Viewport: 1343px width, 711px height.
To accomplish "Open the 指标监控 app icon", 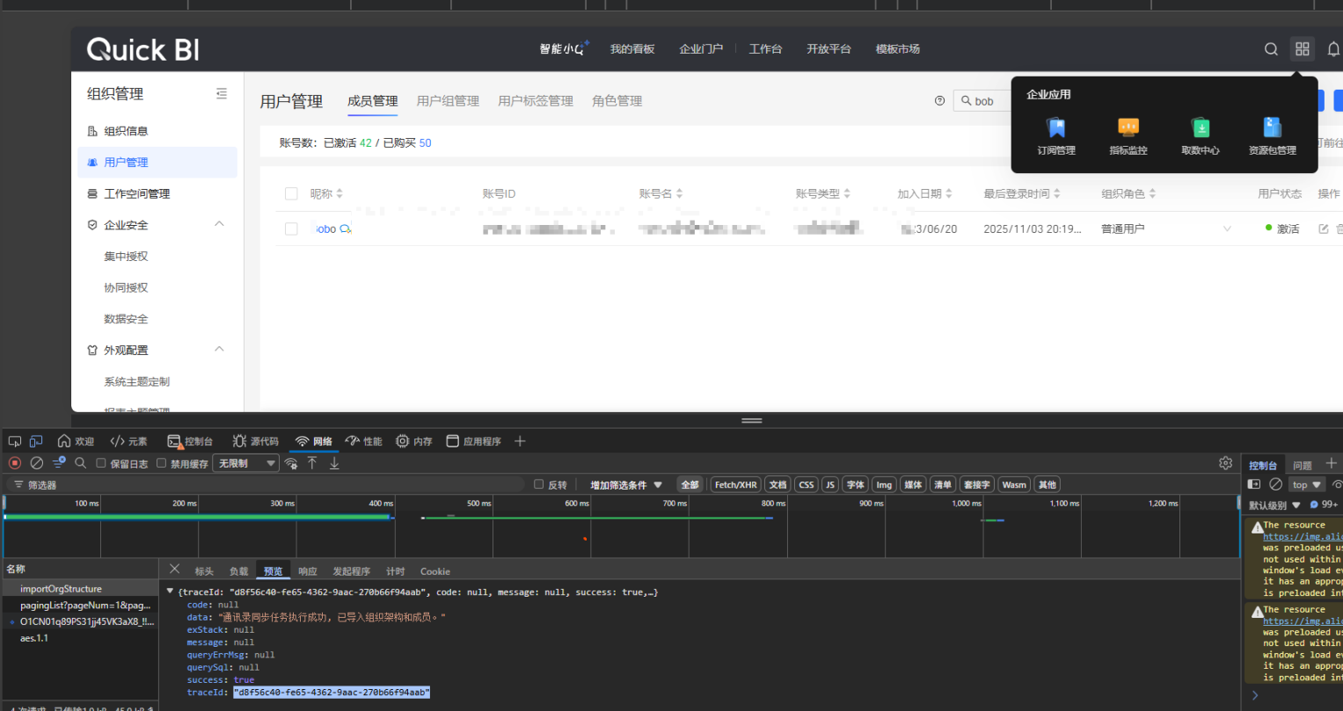I will 1128,136.
